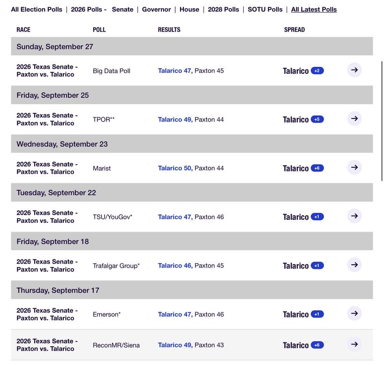384x365 pixels.
Task: Open SOTU Polls in navigation
Action: click(x=265, y=9)
